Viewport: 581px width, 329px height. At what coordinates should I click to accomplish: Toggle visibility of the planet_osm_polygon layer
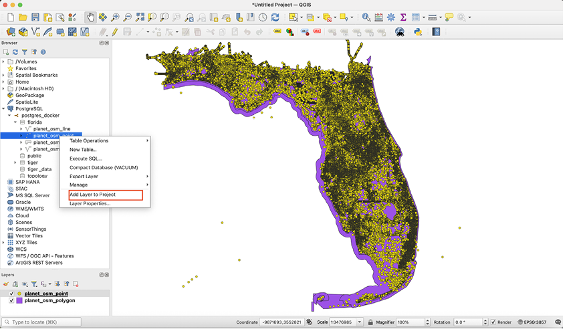[x=11, y=300]
